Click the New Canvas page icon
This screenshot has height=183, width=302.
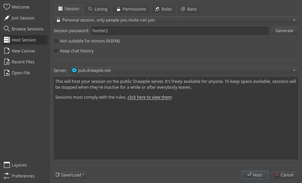pyautogui.click(x=7, y=51)
